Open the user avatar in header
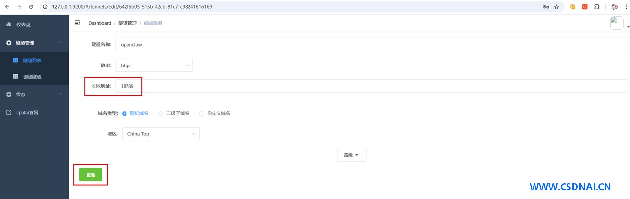The width and height of the screenshot is (630, 199). pos(616,23)
